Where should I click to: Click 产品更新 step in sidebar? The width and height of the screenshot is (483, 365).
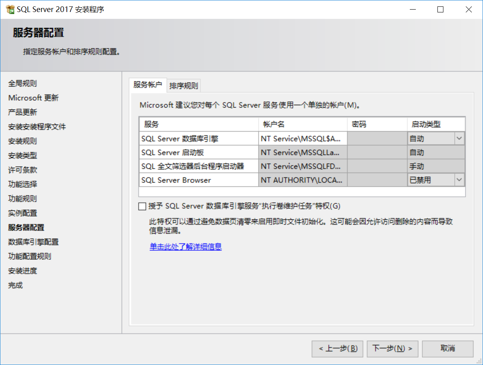click(23, 112)
